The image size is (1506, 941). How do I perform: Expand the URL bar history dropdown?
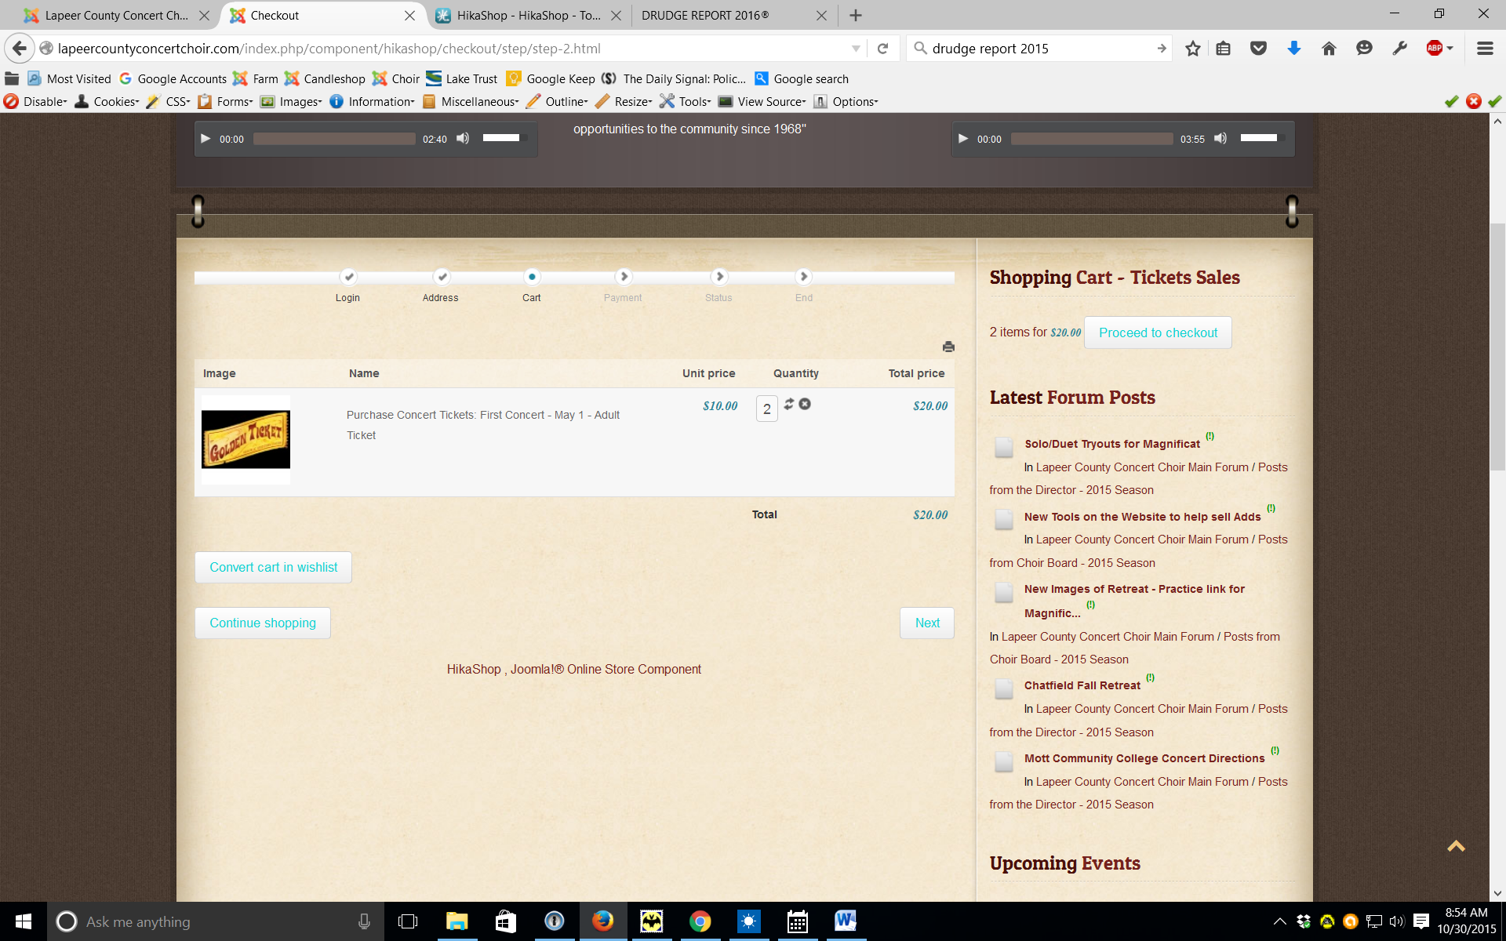[856, 49]
